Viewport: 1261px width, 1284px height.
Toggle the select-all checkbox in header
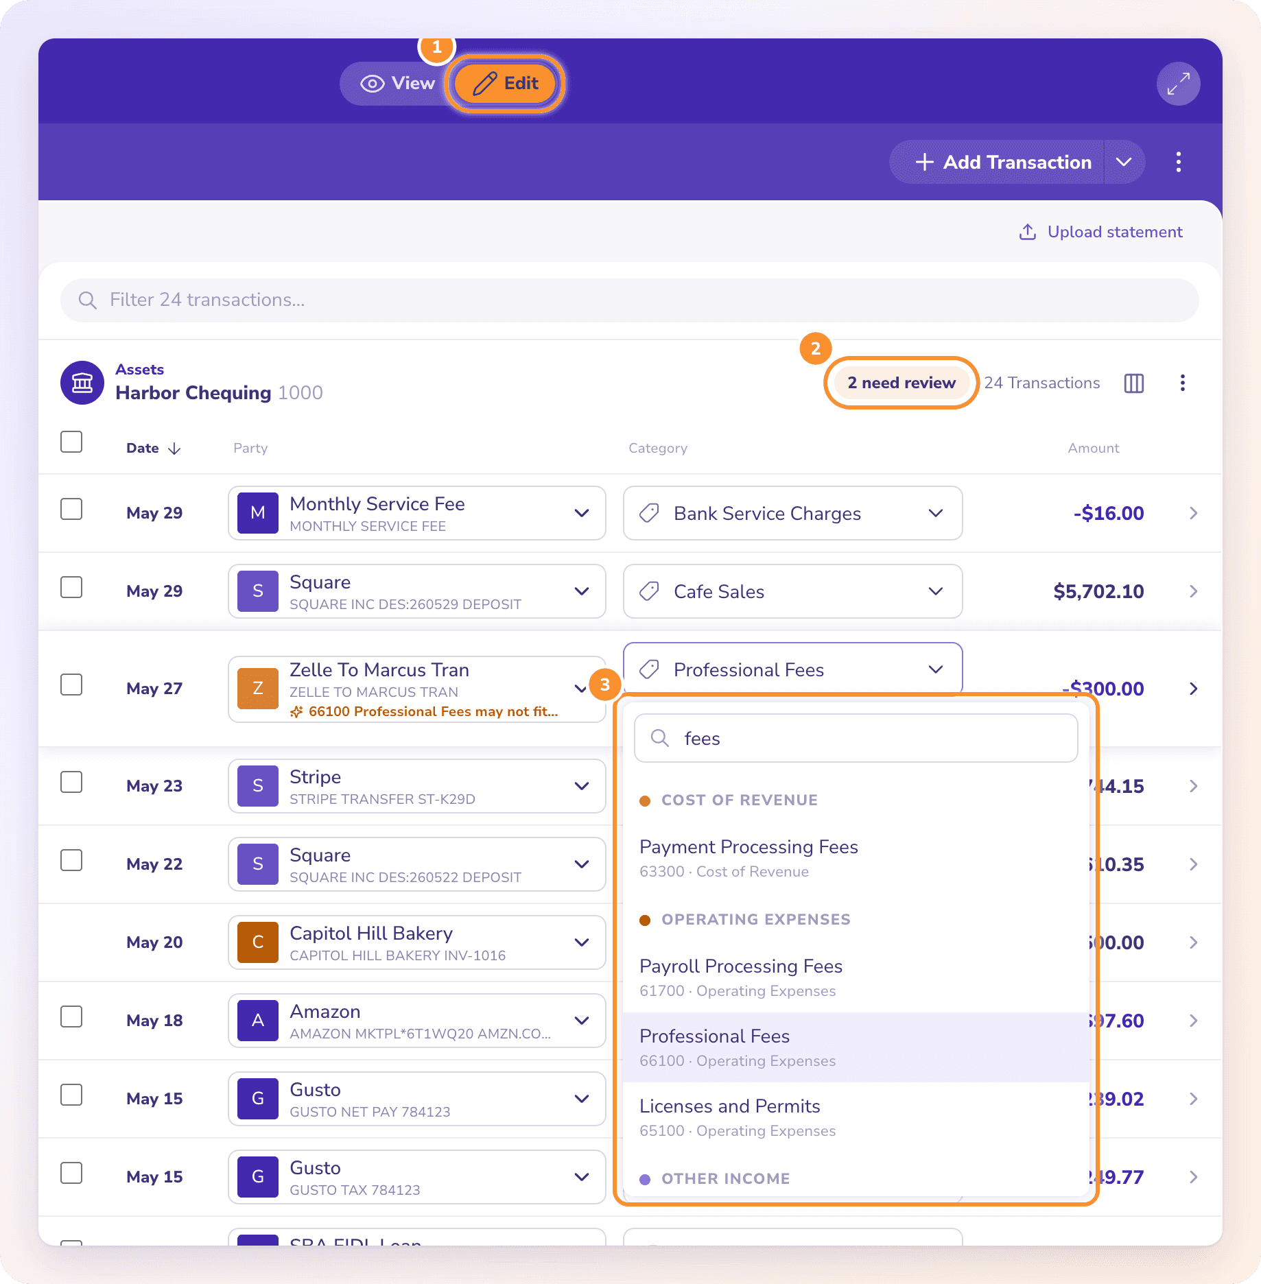pos(71,442)
